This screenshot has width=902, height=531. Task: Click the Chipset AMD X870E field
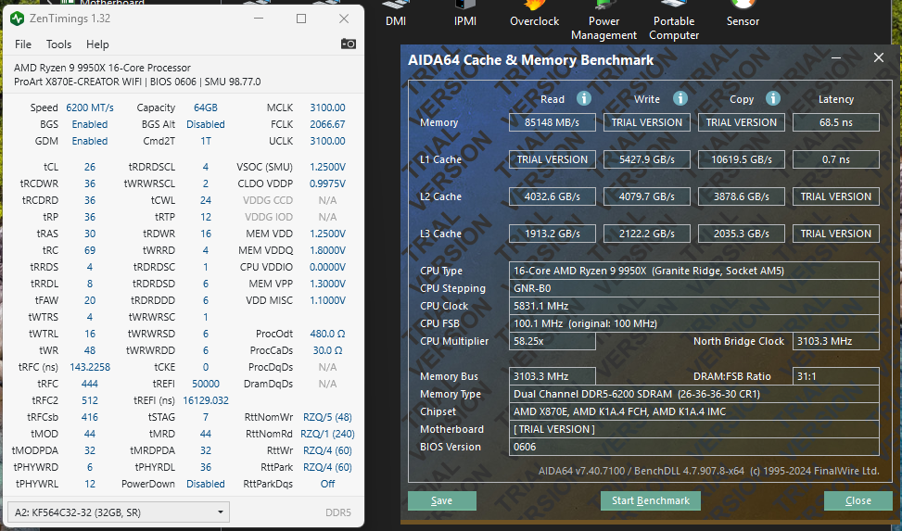[694, 411]
